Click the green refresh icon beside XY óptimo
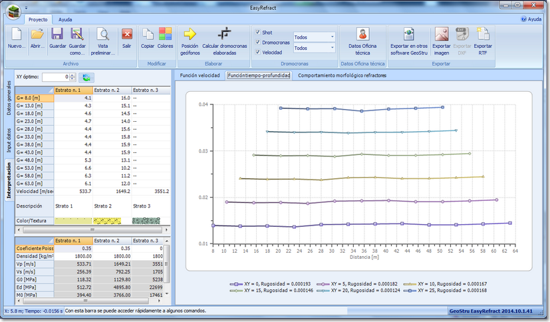 pyautogui.click(x=86, y=77)
